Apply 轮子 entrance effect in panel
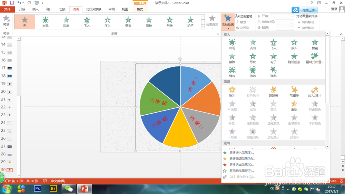The height and width of the screenshot is (194, 345). point(273,58)
